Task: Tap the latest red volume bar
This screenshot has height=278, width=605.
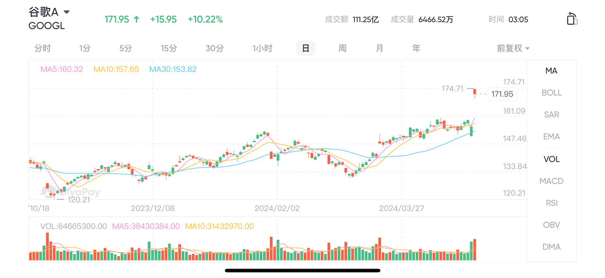Action: click(475, 250)
